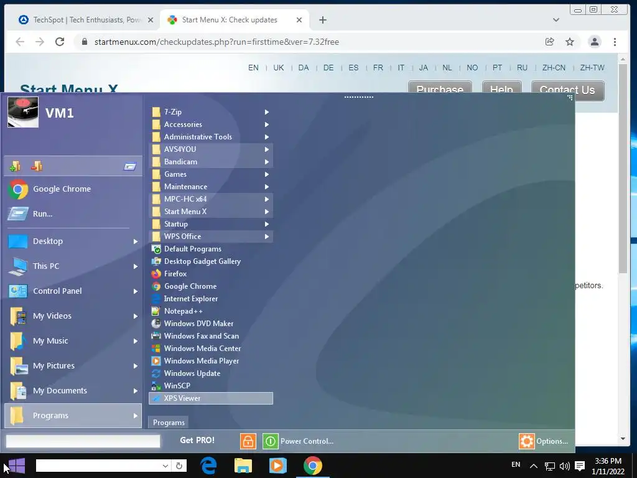Click the add-group icon with green plus

tap(15, 166)
